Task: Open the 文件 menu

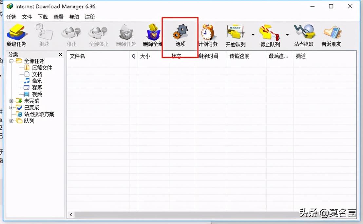Action: [27, 17]
